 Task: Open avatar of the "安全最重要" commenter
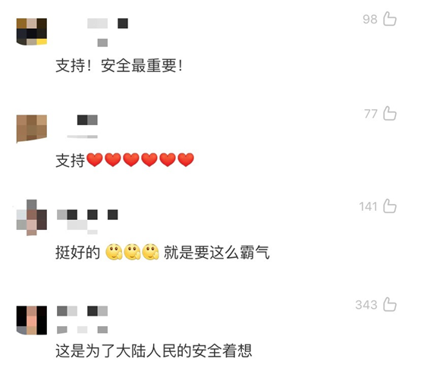[x=32, y=32]
